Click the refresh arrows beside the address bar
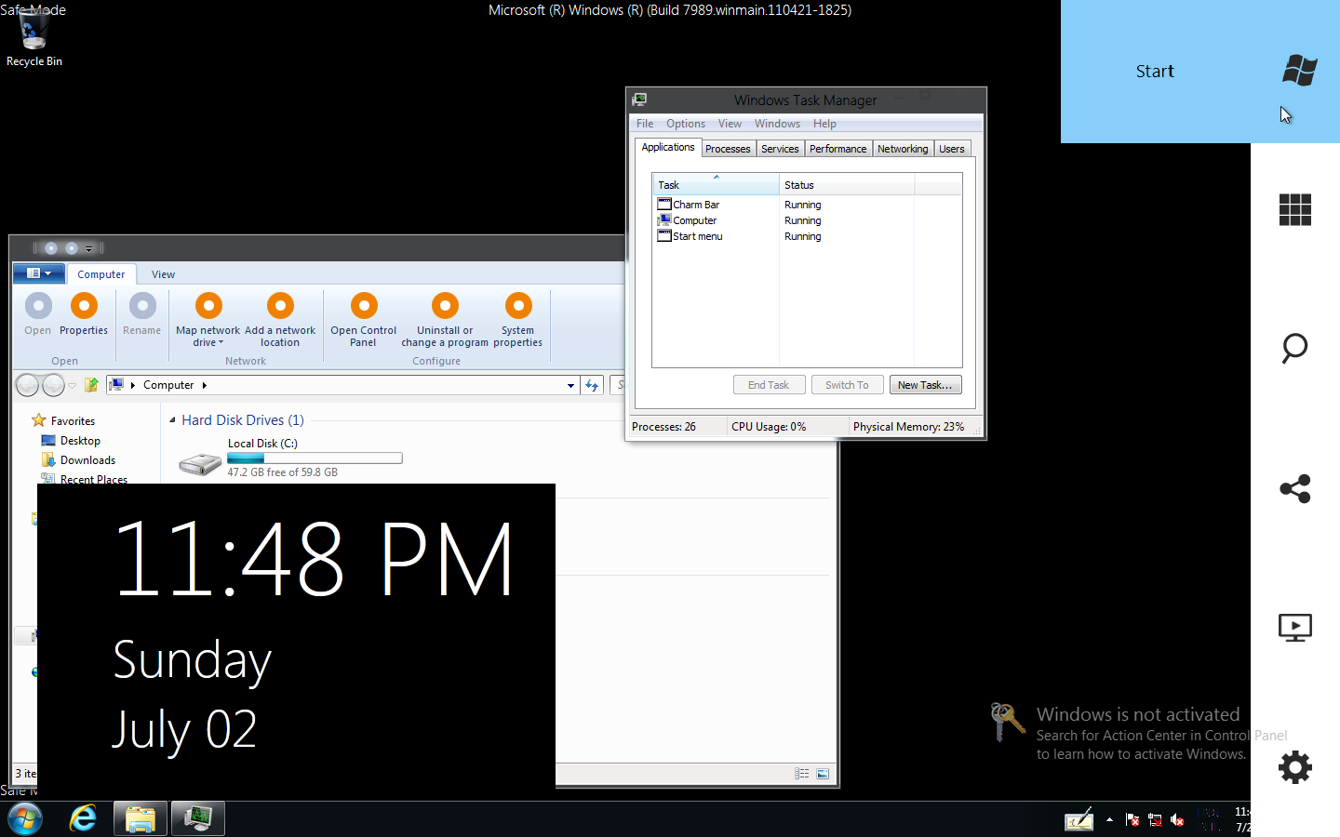This screenshot has height=837, width=1340. tap(592, 385)
